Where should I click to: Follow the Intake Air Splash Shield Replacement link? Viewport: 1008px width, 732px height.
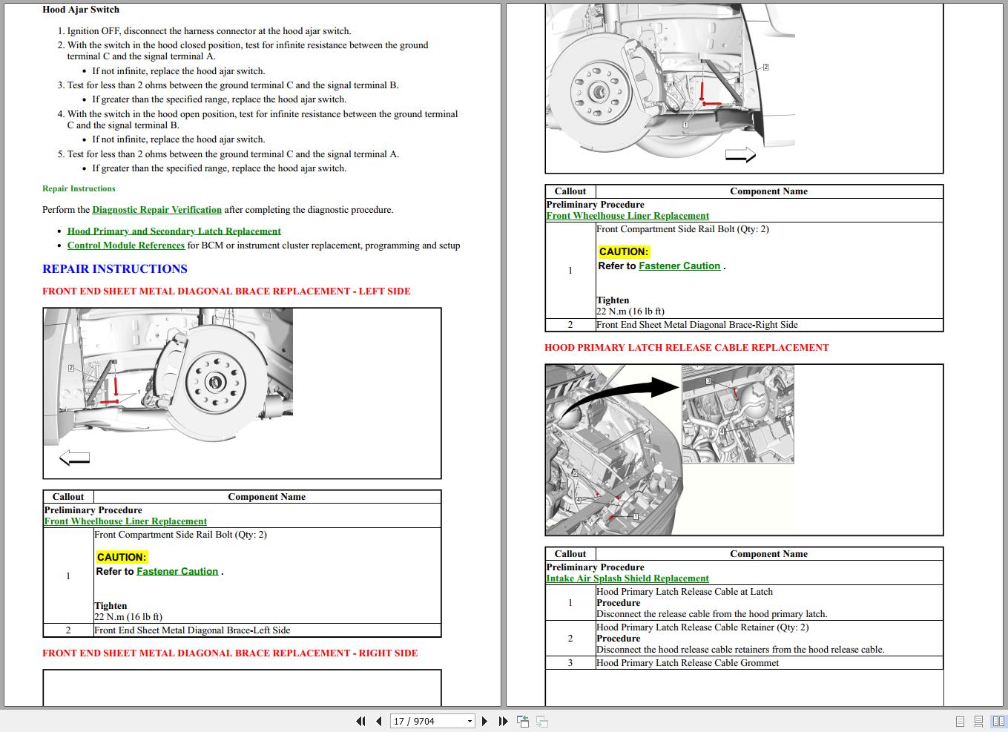[x=627, y=578]
